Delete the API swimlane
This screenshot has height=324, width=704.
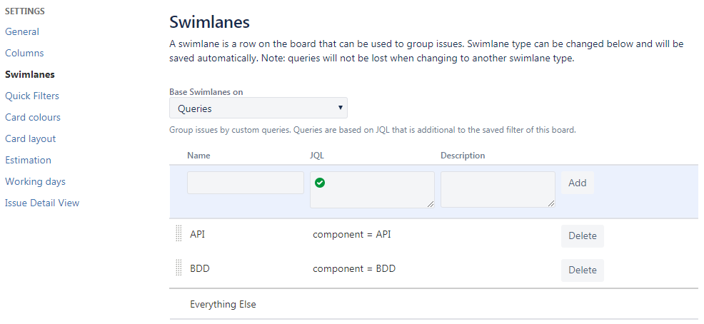tap(582, 236)
